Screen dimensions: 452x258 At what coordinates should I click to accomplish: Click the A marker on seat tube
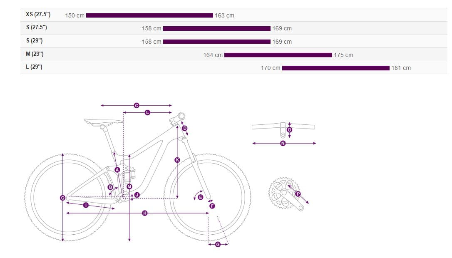point(117,170)
